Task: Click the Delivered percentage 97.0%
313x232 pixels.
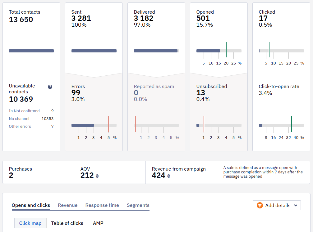Action: [x=142, y=25]
